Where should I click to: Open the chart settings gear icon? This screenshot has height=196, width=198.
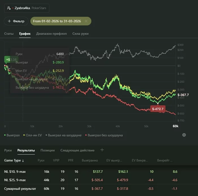point(184,135)
